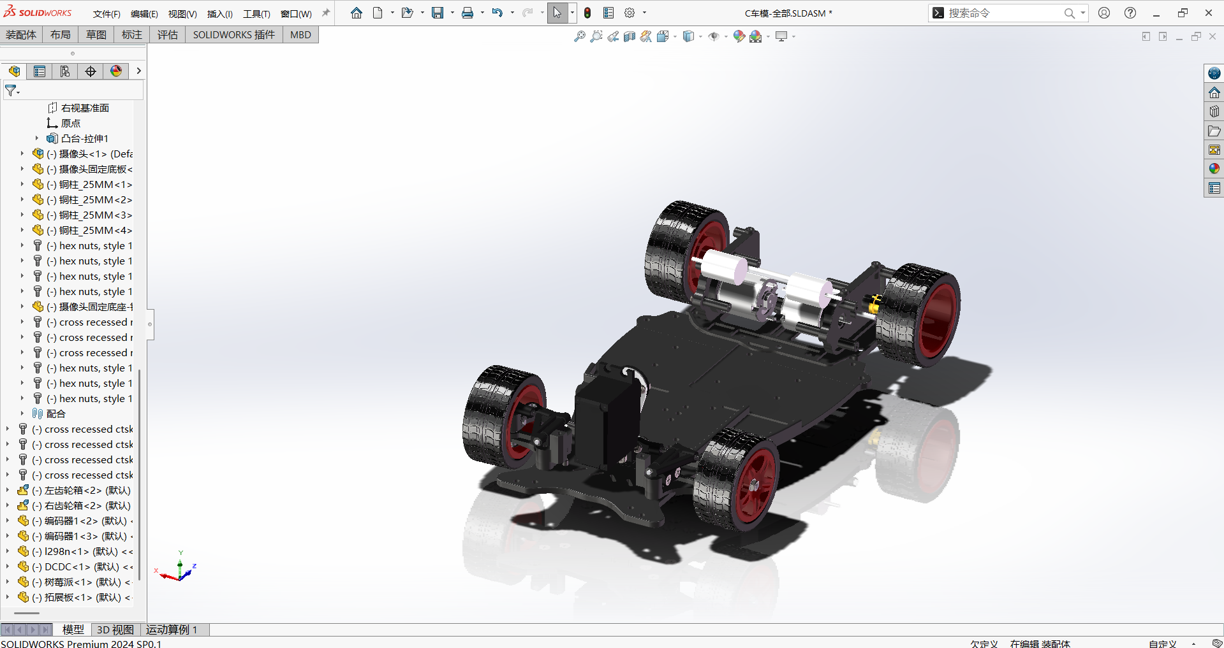
Task: Expand 左齿轮箱<2> subassembly
Action: pos(8,490)
